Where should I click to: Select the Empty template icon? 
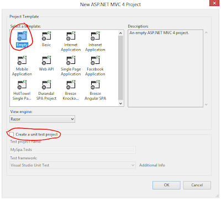click(x=22, y=36)
